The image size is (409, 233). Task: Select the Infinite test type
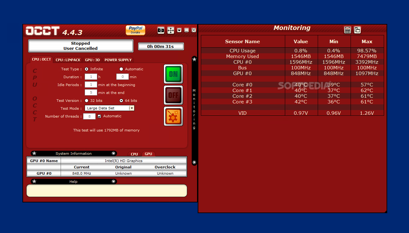click(87, 69)
